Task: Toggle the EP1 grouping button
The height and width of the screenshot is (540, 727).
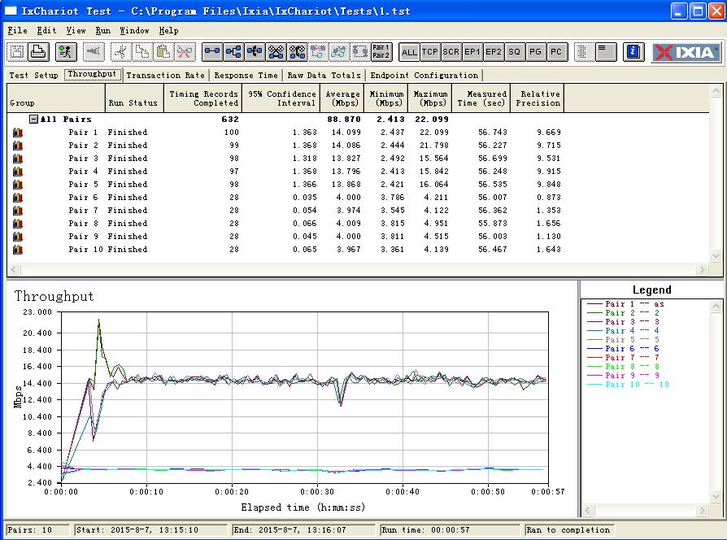Action: 472,52
